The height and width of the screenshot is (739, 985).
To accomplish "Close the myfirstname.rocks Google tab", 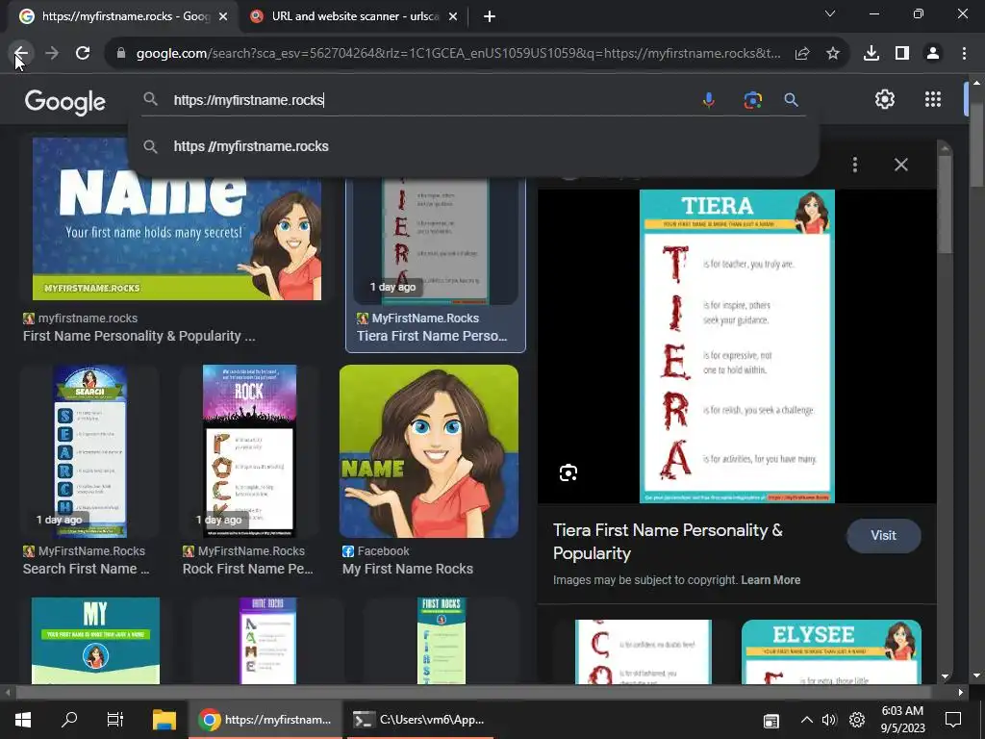I will point(223,16).
